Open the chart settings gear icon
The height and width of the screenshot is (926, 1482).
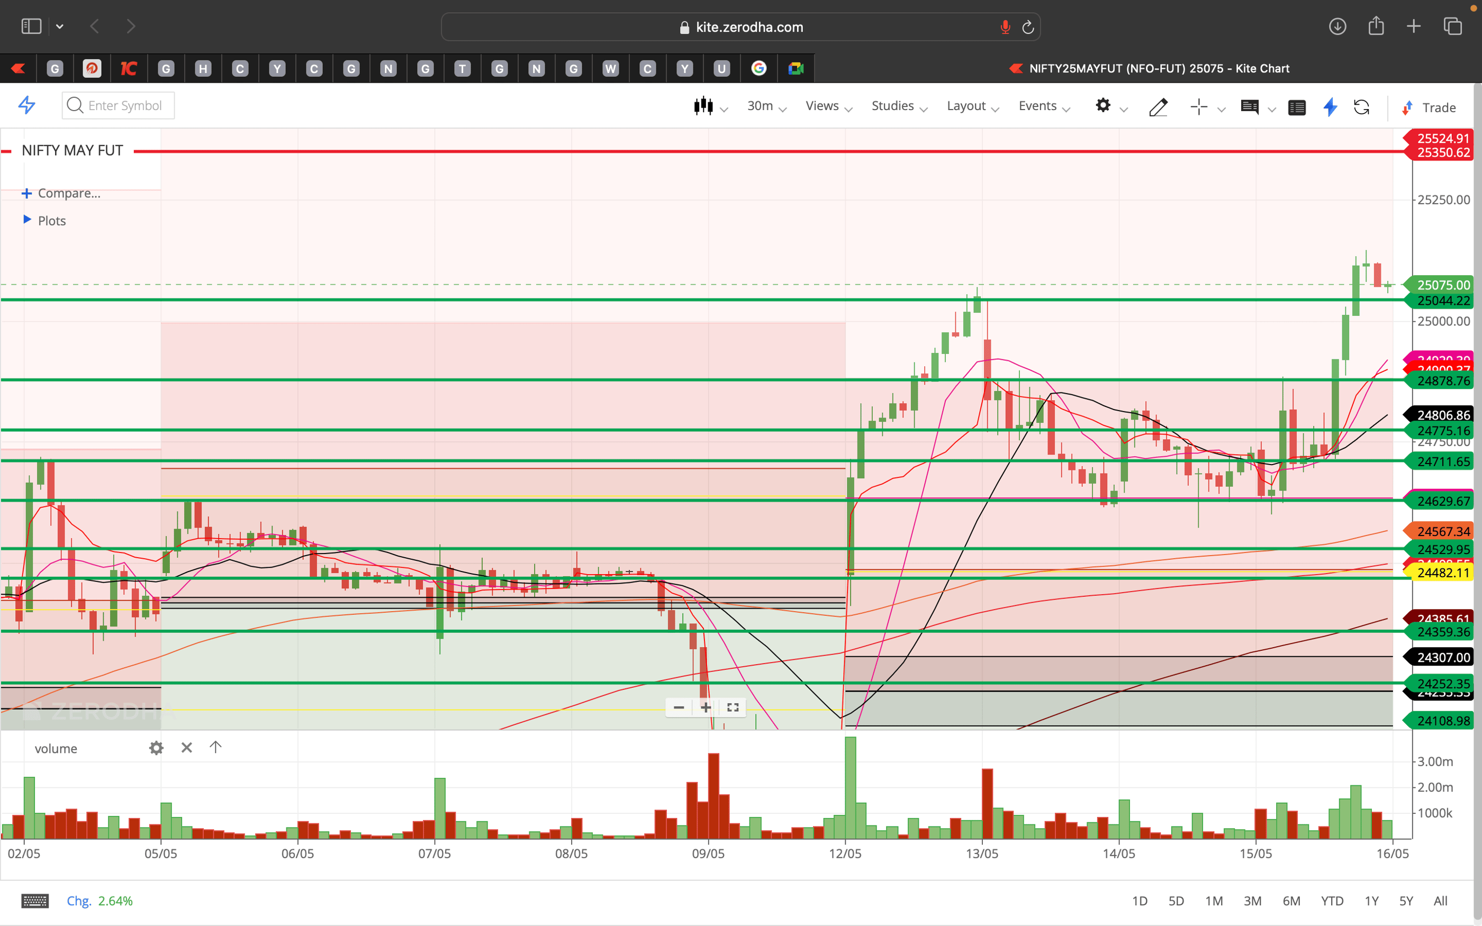click(1104, 106)
